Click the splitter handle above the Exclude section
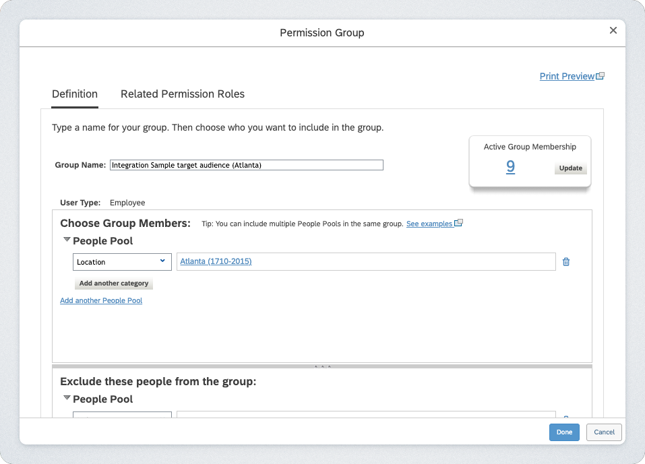The image size is (645, 464). point(322,367)
